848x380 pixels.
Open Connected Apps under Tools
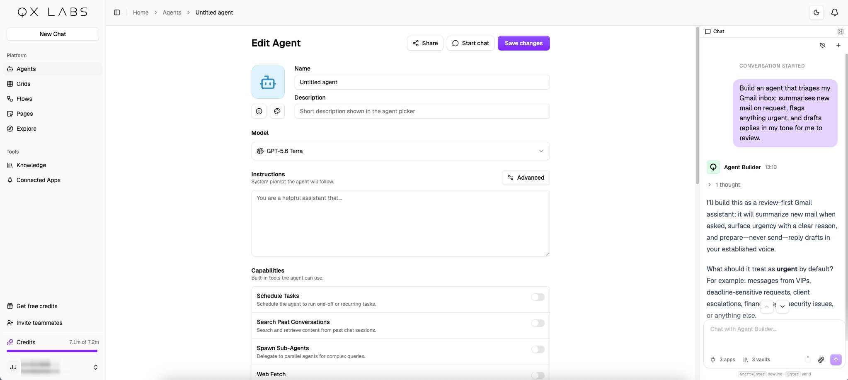[x=53, y=180]
